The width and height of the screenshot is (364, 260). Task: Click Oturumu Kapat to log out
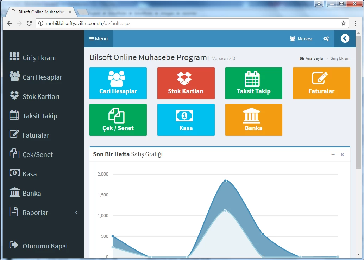click(45, 246)
